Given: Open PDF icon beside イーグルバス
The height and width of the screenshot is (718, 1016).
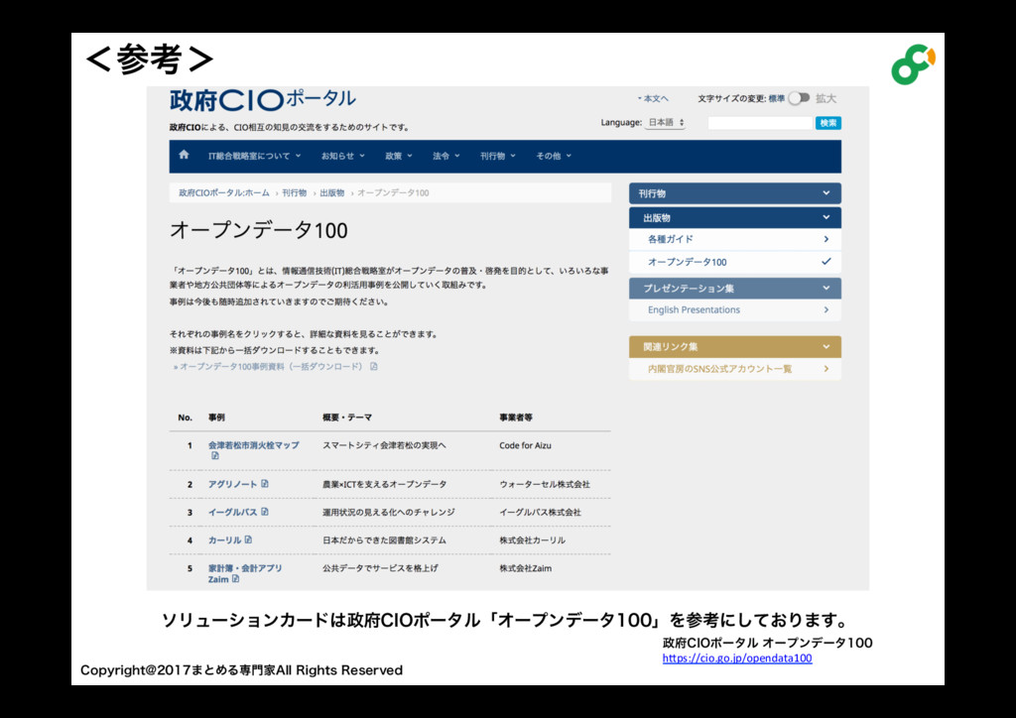Looking at the screenshot, I should click(265, 512).
